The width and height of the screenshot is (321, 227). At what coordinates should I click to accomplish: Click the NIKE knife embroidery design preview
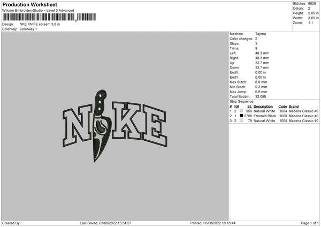[115, 126]
